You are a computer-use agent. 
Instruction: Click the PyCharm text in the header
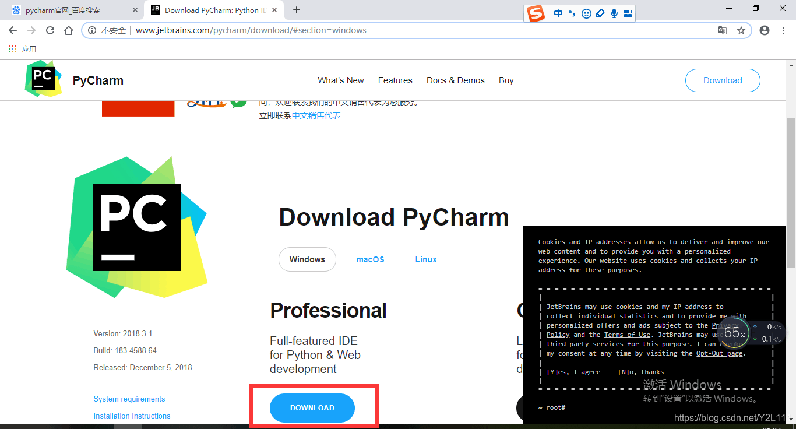tap(98, 80)
